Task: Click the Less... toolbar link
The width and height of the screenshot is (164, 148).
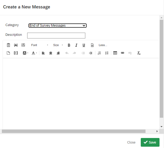Action: (x=103, y=45)
